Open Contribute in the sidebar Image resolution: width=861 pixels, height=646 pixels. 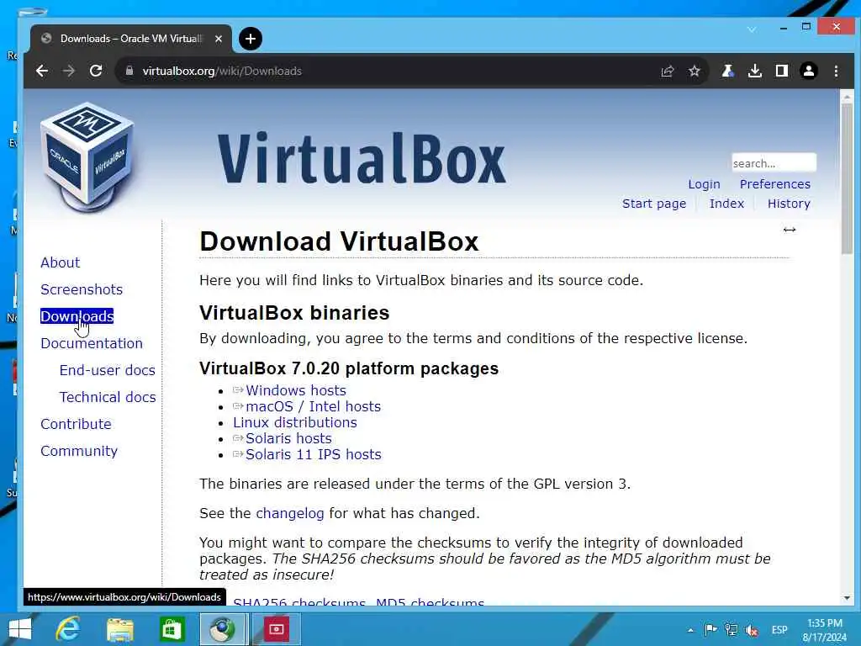click(x=76, y=424)
